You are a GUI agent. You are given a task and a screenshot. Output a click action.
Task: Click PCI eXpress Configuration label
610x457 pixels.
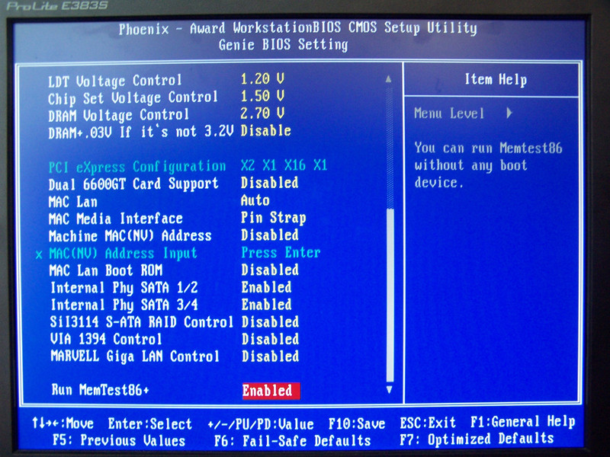coord(137,167)
